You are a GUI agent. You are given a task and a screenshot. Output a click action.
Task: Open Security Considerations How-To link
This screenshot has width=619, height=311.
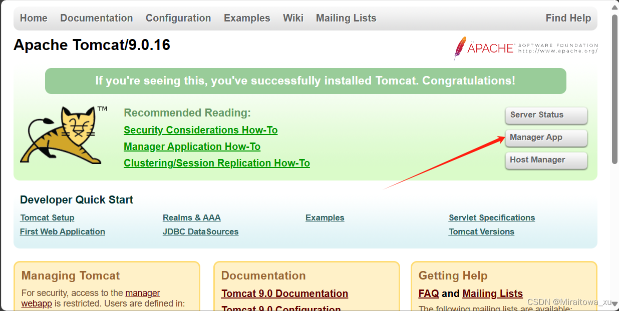[201, 130]
